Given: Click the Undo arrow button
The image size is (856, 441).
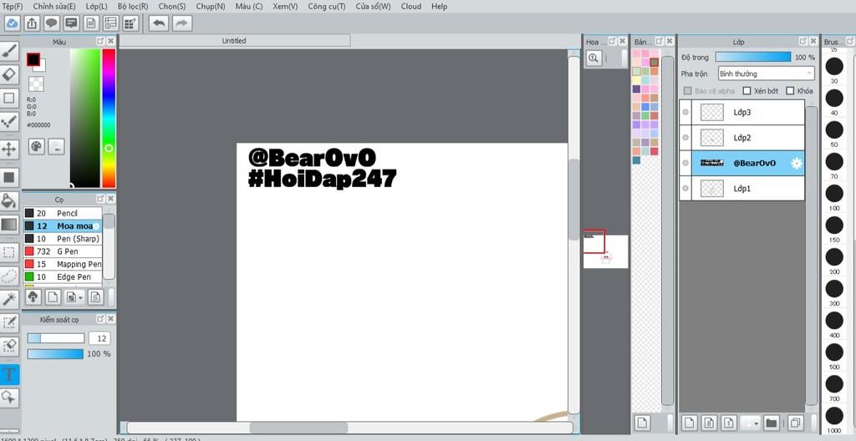Looking at the screenshot, I should click(158, 23).
